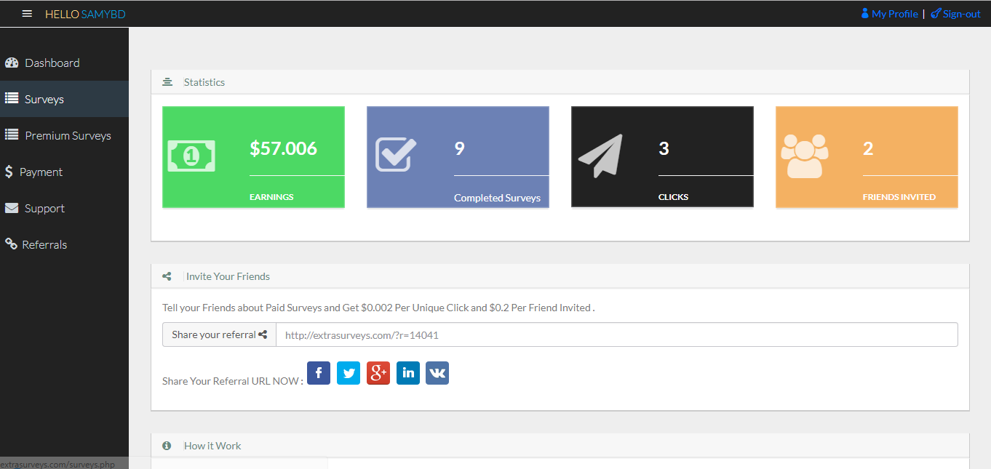
Task: Click the green earnings money icon
Action: pyautogui.click(x=191, y=156)
